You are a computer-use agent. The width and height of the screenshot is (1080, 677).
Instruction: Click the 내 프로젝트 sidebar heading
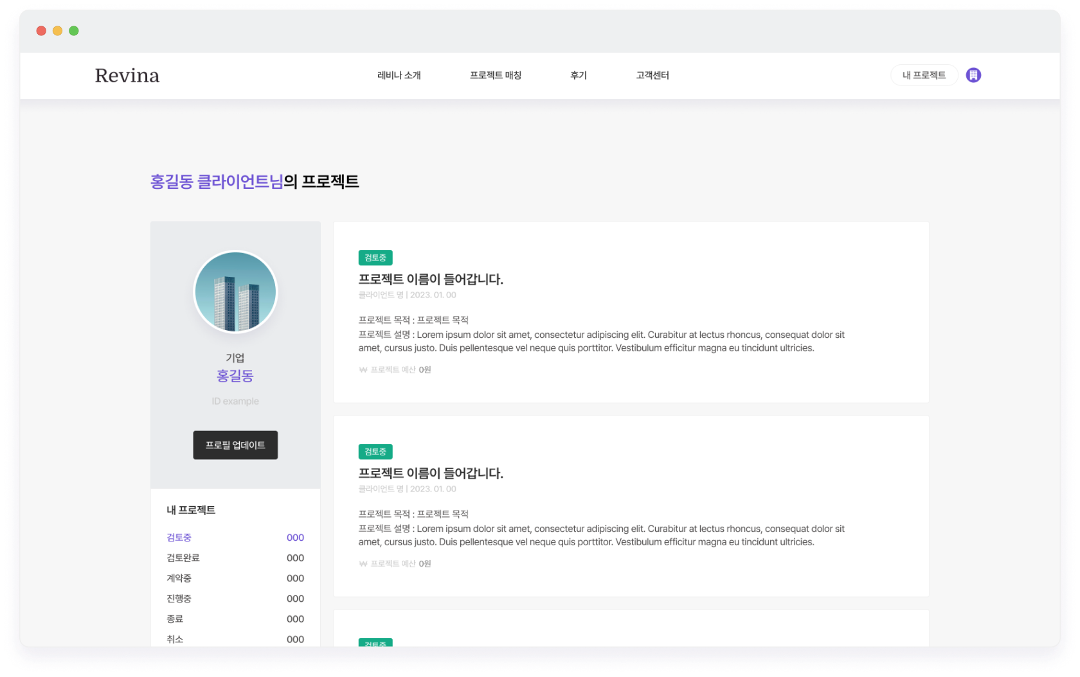tap(191, 510)
